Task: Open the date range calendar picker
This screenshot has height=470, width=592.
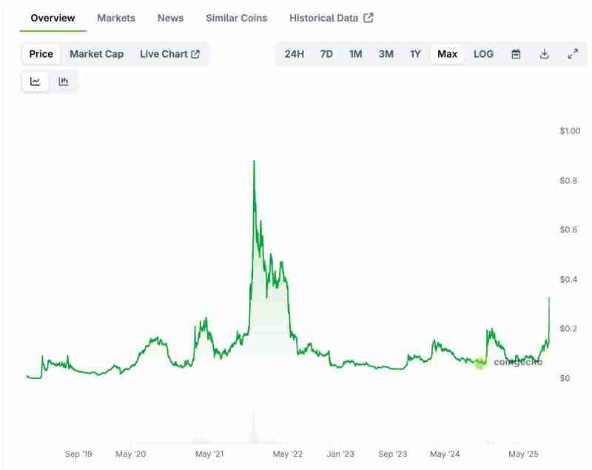Action: coord(516,53)
